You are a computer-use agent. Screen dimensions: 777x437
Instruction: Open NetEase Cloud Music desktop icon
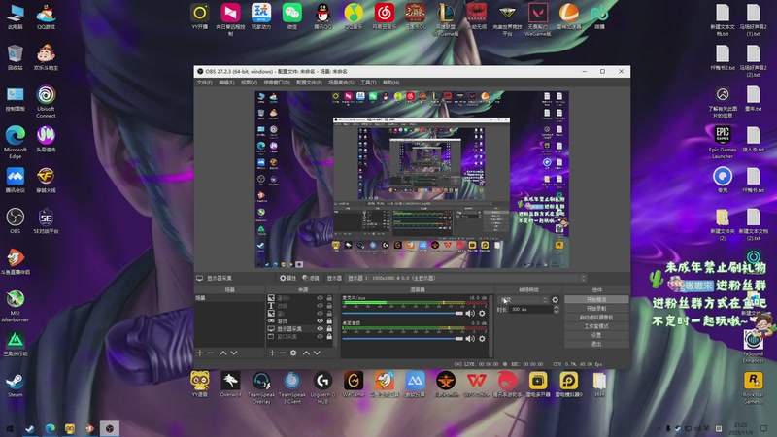pyautogui.click(x=384, y=17)
